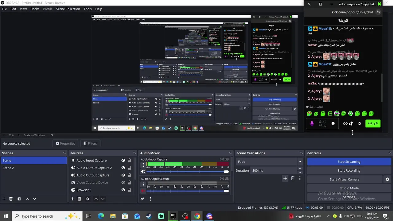Unmute Audio Output Capture red speaker
Image resolution: width=393 pixels, height=221 pixels.
[x=143, y=191]
